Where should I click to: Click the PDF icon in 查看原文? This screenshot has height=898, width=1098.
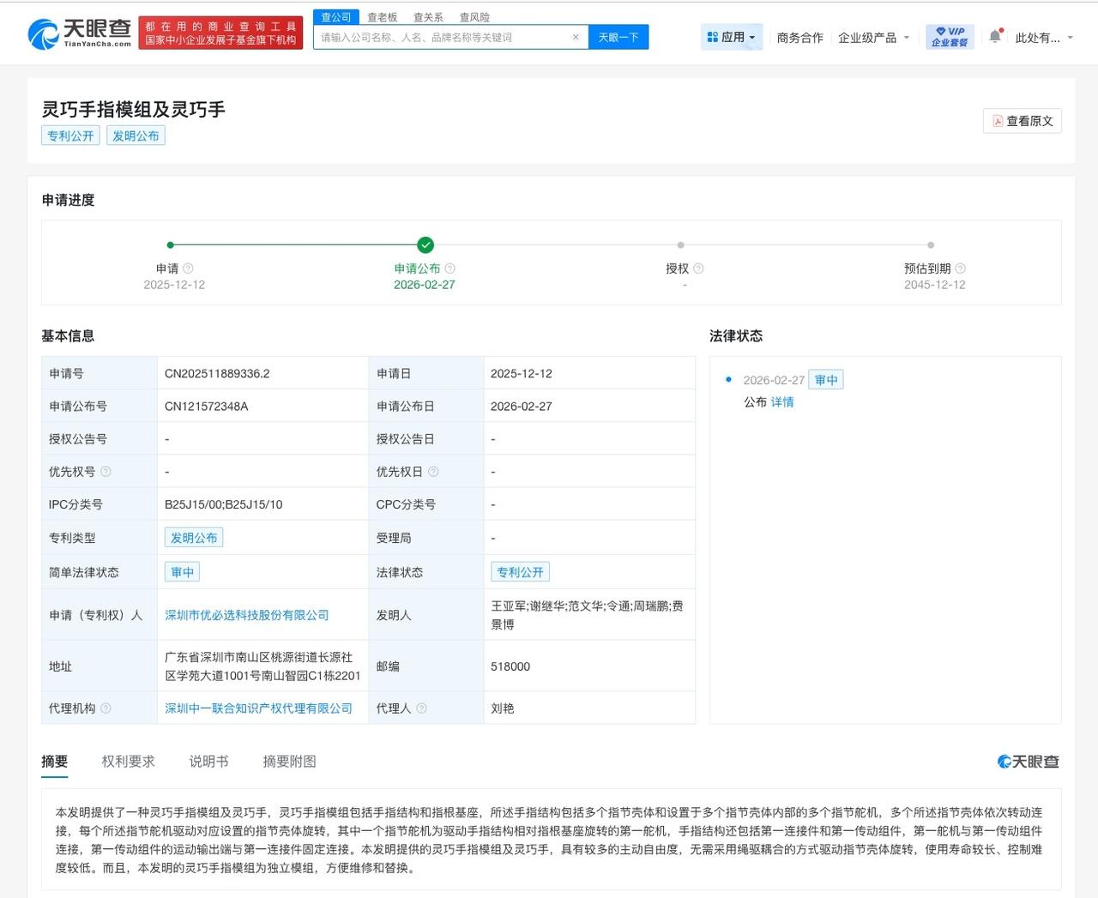998,120
